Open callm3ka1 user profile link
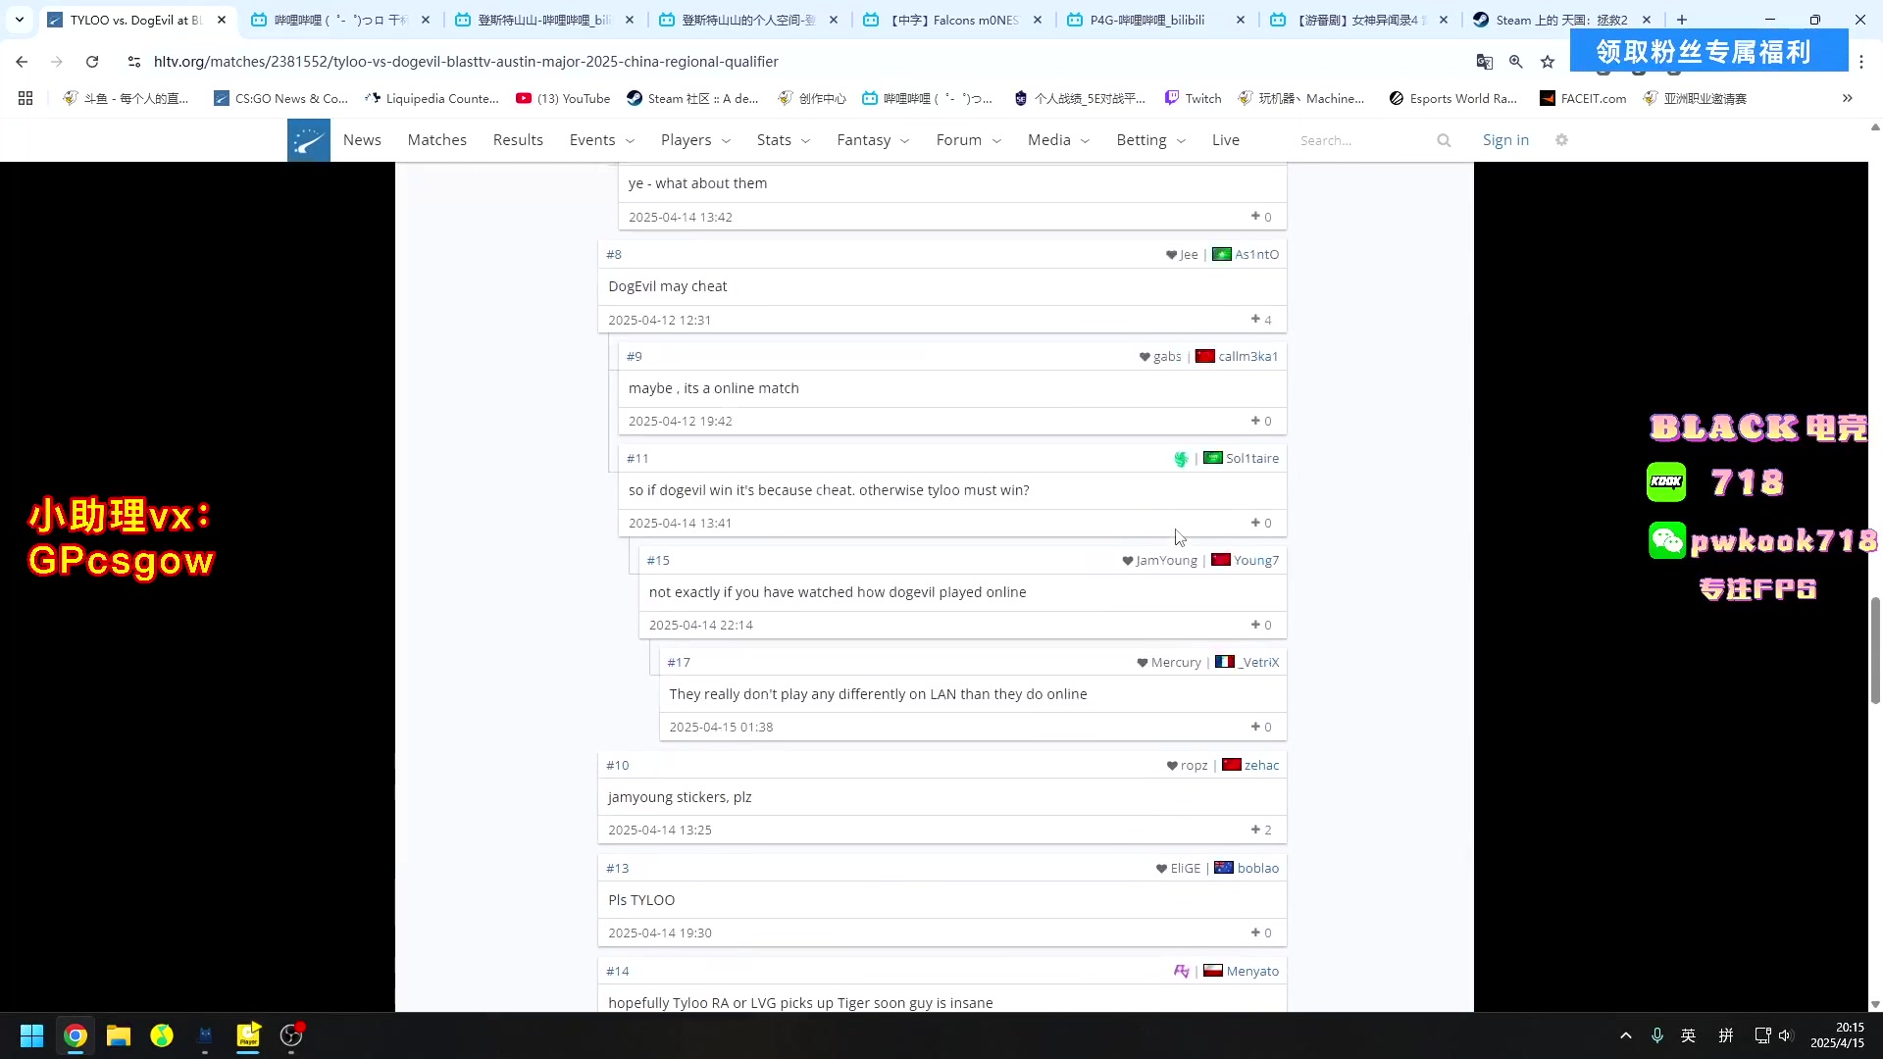The width and height of the screenshot is (1883, 1059). tap(1247, 356)
